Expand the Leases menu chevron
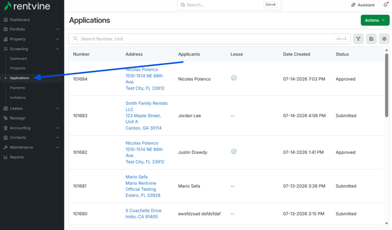 [57, 108]
